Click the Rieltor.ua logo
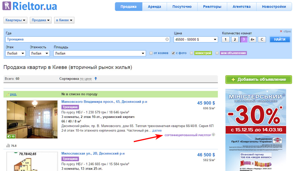Image resolution: width=295 pixels, height=171 pixels. (30, 6)
